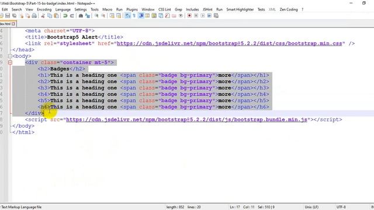Click the Paste clipboard icon
374x210 pixels.
click(x=56, y=16)
